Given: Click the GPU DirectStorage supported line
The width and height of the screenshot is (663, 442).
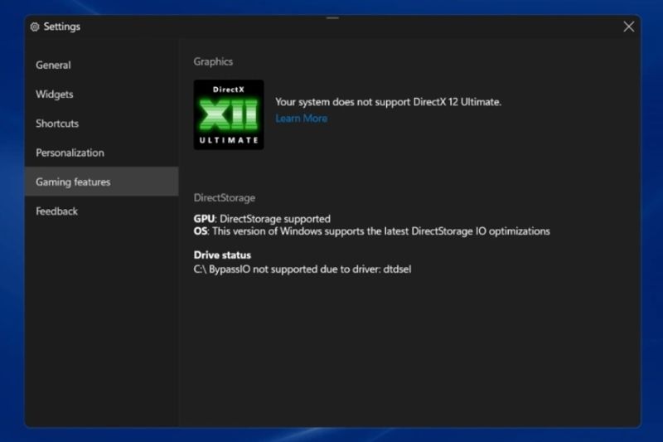Looking at the screenshot, I should 262,219.
